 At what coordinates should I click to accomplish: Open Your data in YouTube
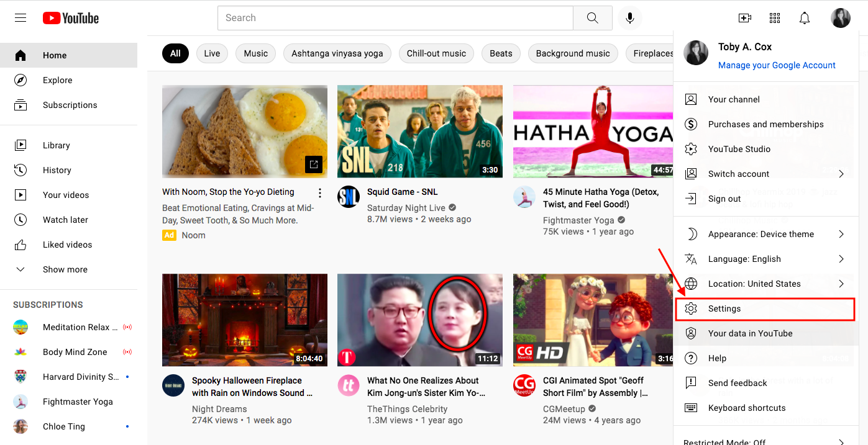click(x=765, y=333)
